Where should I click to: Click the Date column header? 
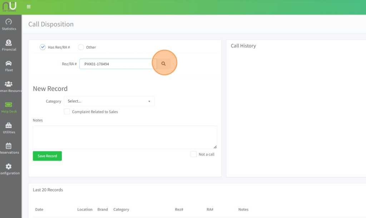pyautogui.click(x=39, y=209)
